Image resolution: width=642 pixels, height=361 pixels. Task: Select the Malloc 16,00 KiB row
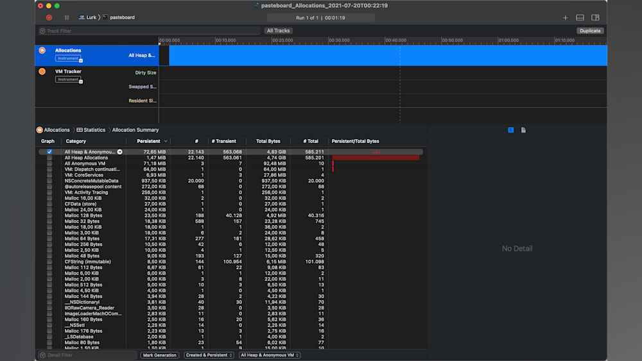(x=231, y=198)
